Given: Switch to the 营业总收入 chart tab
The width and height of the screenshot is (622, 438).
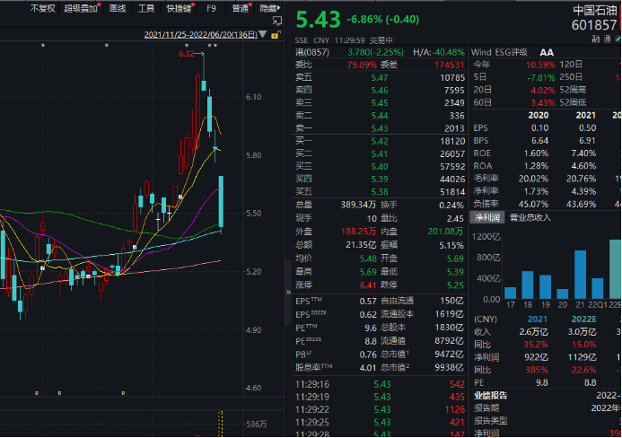Looking at the screenshot, I should click(x=530, y=217).
